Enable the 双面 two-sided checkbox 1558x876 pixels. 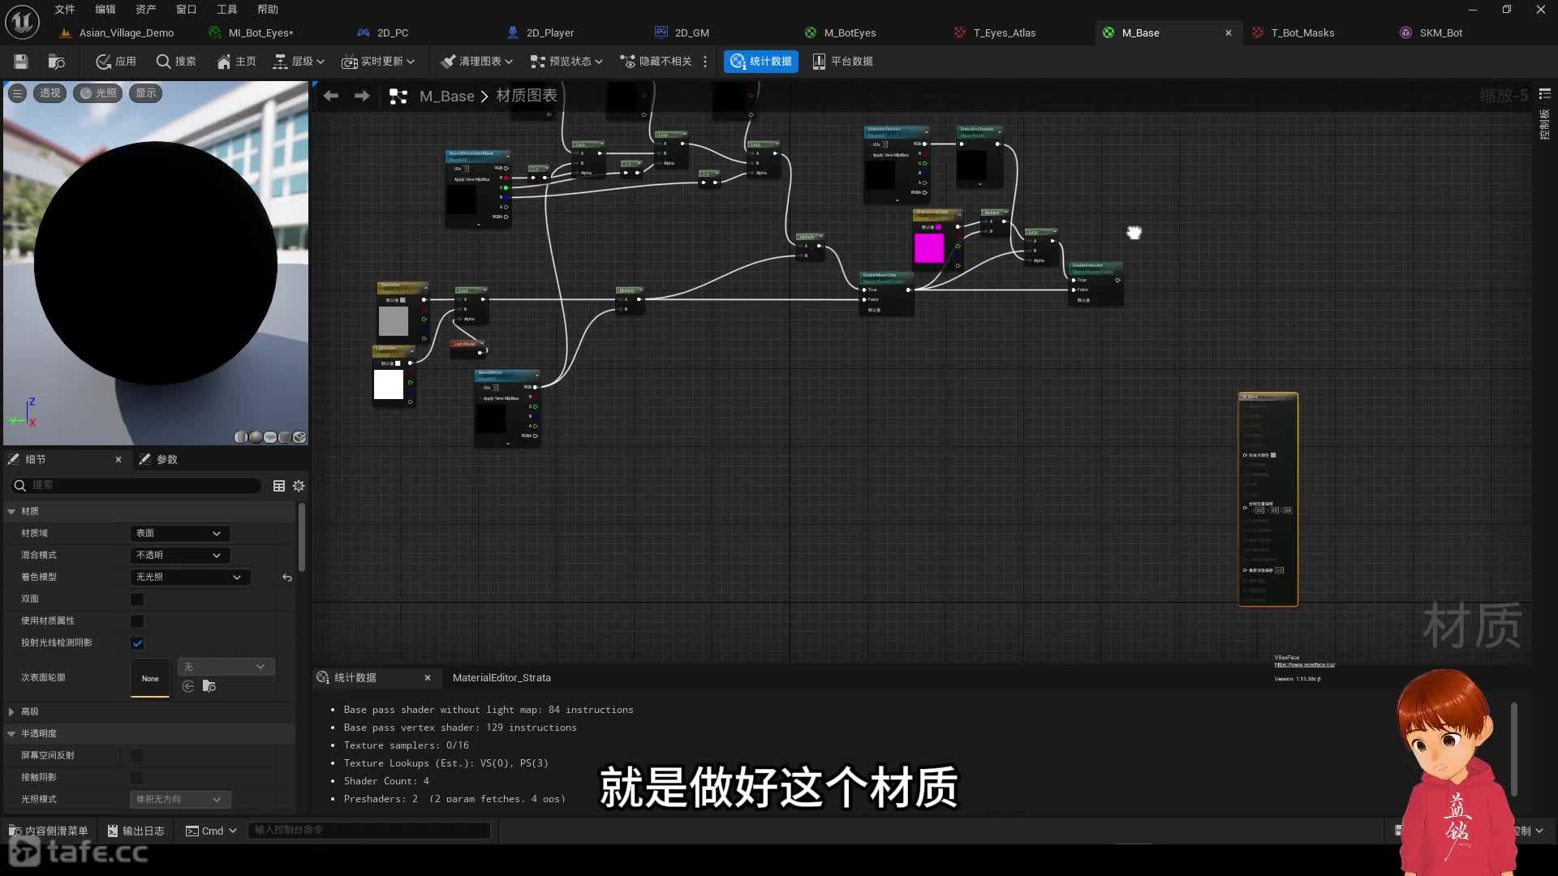tap(137, 599)
